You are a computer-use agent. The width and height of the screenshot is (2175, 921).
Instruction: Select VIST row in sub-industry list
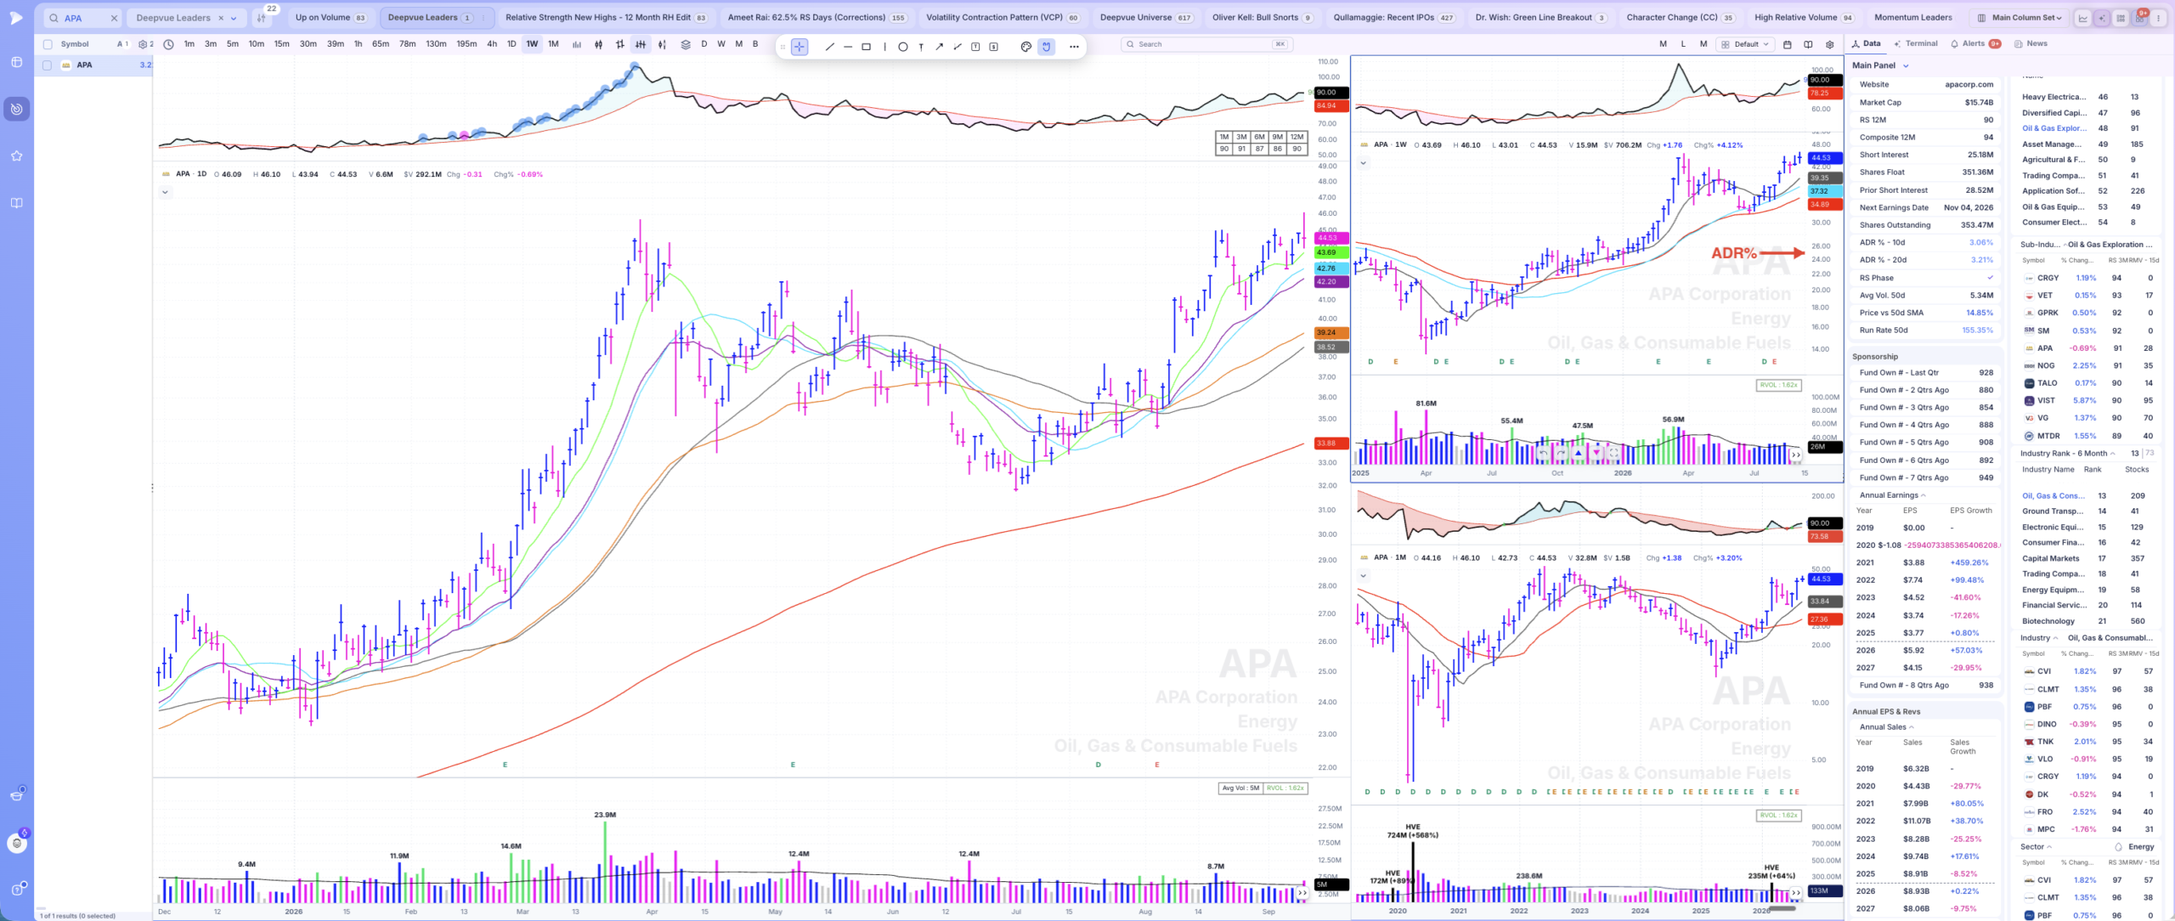(2090, 401)
